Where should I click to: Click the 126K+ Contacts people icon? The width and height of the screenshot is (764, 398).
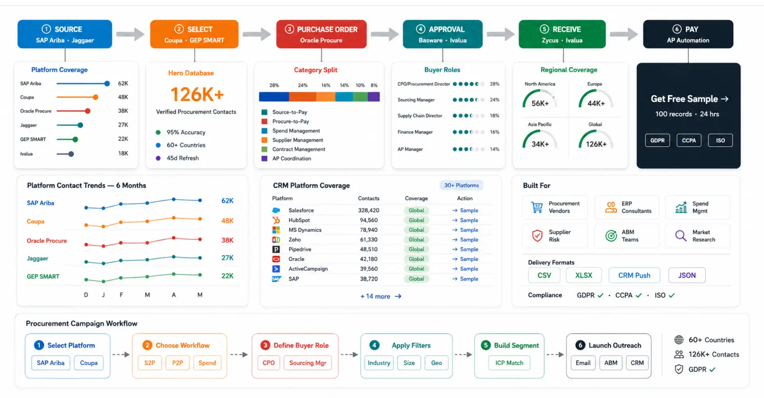coord(679,354)
